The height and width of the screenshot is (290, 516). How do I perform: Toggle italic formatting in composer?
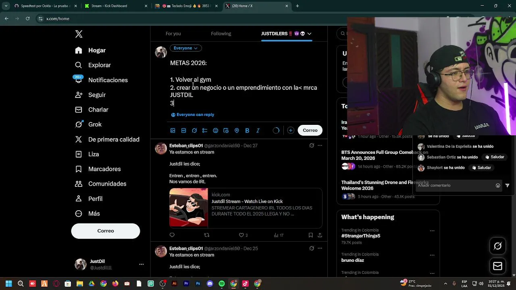pos(258,130)
